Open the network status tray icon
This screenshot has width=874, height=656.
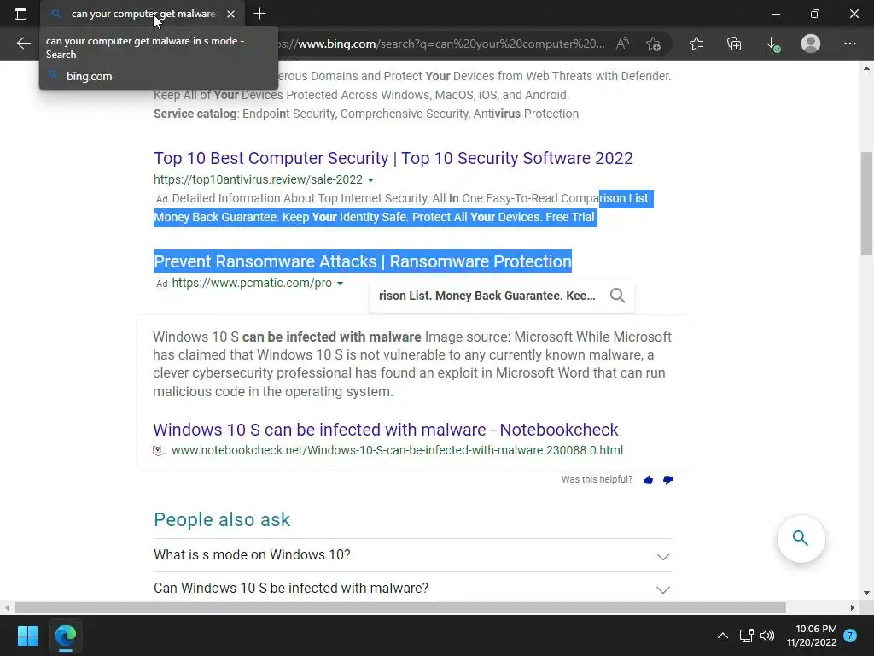[746, 635]
